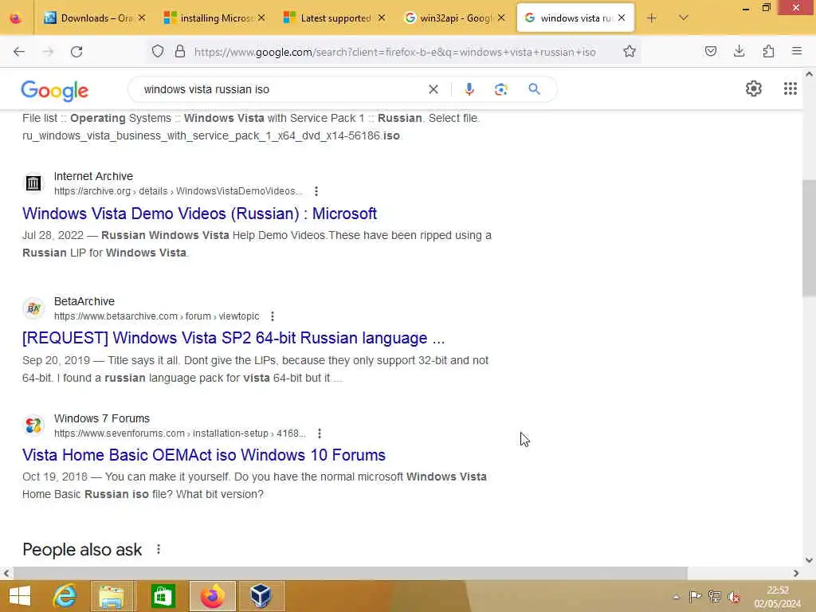Close the Downloads – Oracle tab
Image resolution: width=816 pixels, height=612 pixels.
click(x=142, y=18)
